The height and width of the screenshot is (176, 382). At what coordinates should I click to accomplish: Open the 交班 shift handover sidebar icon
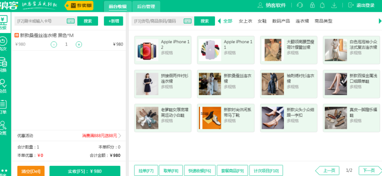(x=3, y=128)
